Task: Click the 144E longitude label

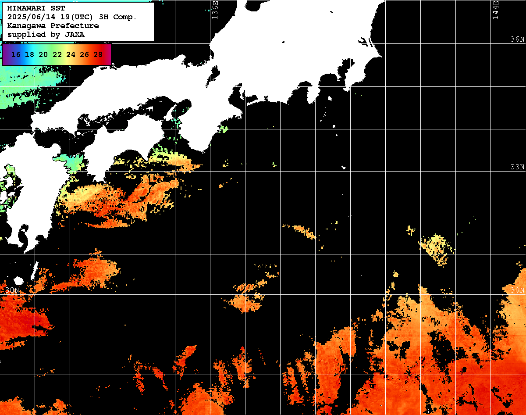Action: tap(496, 10)
